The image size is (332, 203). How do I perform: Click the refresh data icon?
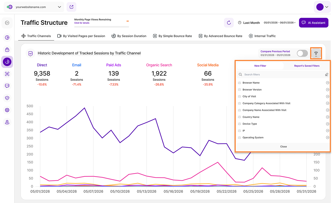(229, 23)
